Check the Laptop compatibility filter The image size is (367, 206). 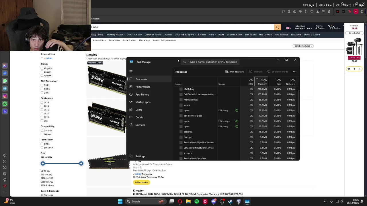(x=42, y=134)
